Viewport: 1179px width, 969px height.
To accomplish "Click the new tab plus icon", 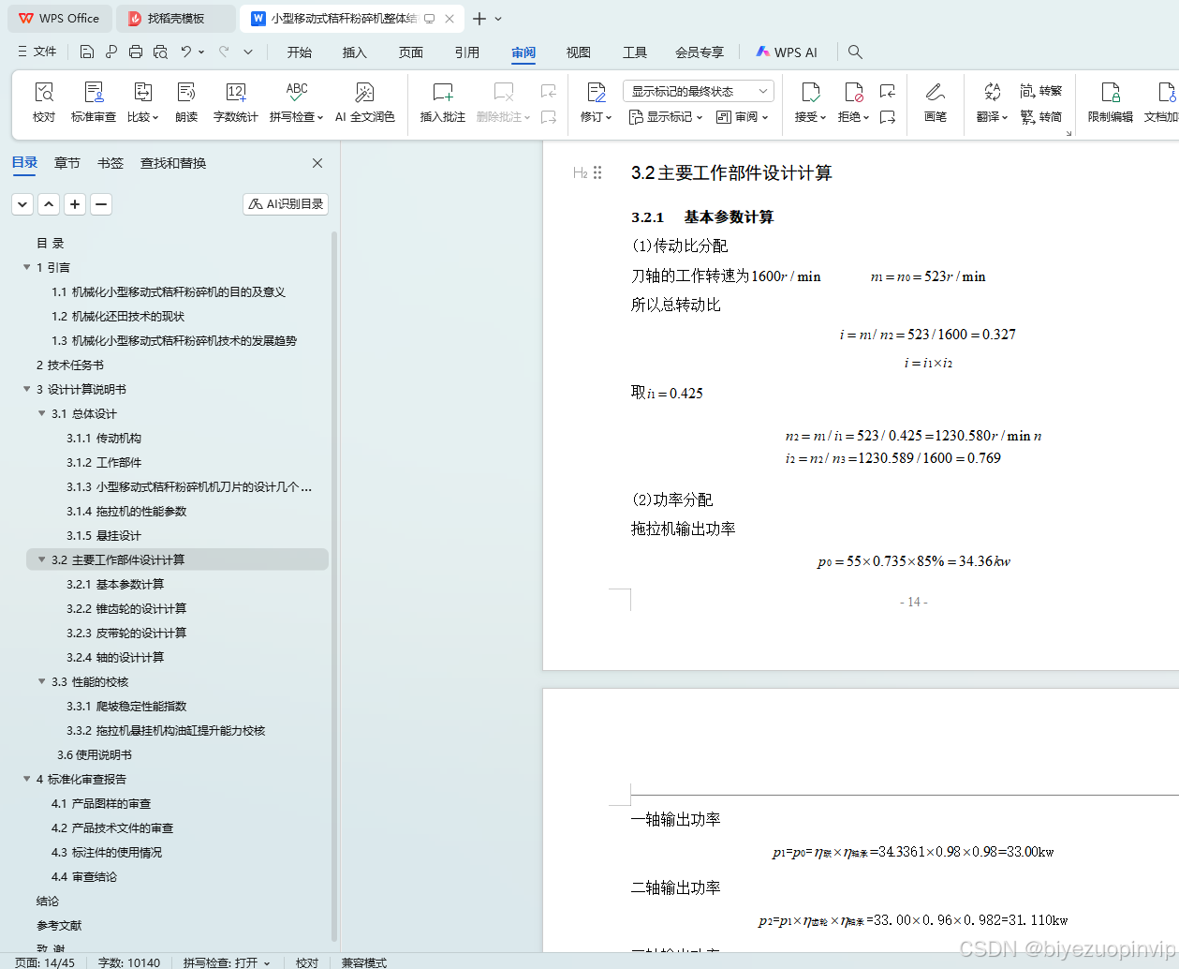I will click(479, 18).
